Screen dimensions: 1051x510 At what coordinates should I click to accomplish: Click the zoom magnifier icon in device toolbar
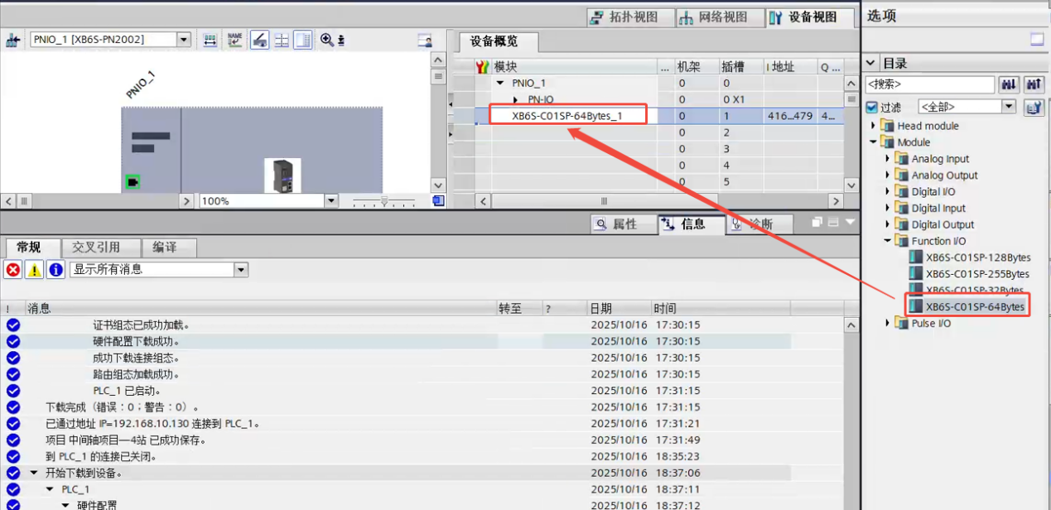point(326,40)
